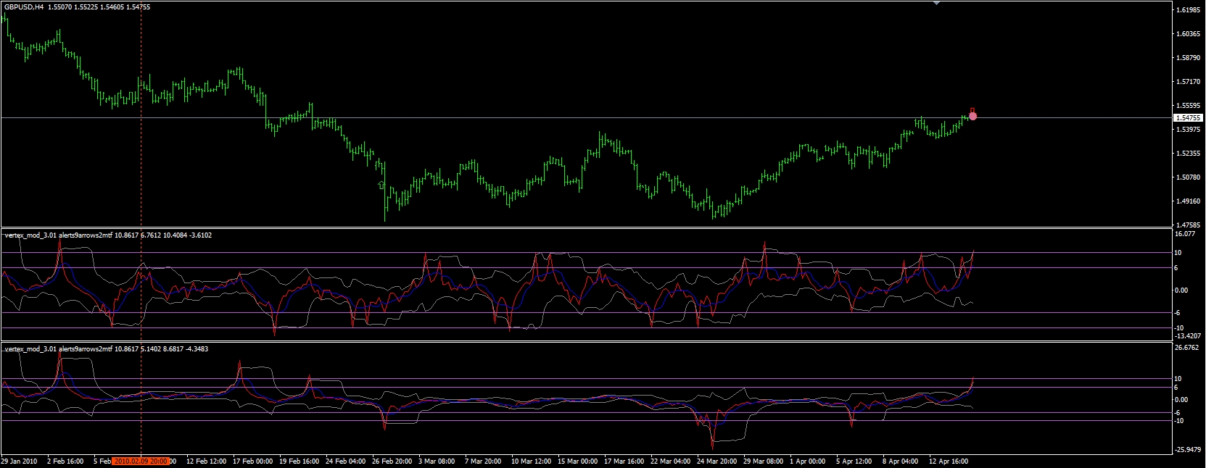This screenshot has width=1206, height=468.
Task: Click the 12 Feb 12:00 time label
Action: (x=207, y=461)
